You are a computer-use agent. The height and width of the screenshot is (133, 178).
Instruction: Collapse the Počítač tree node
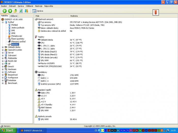pos(3,22)
